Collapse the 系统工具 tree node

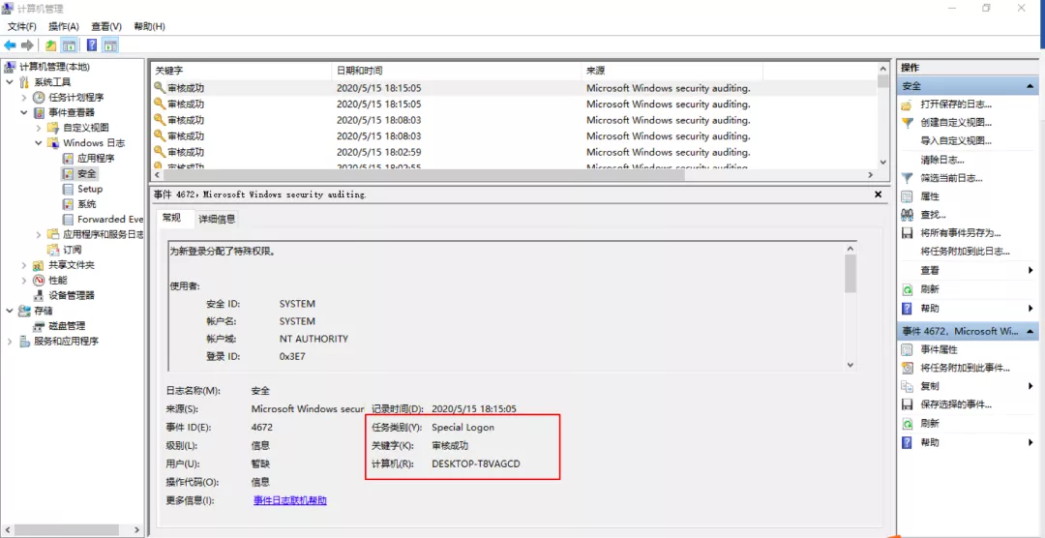(x=10, y=82)
